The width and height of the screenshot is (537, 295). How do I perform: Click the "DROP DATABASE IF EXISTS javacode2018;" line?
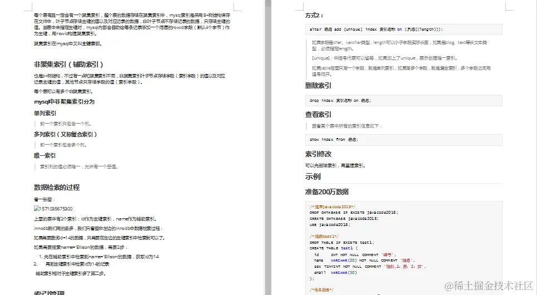(354, 213)
